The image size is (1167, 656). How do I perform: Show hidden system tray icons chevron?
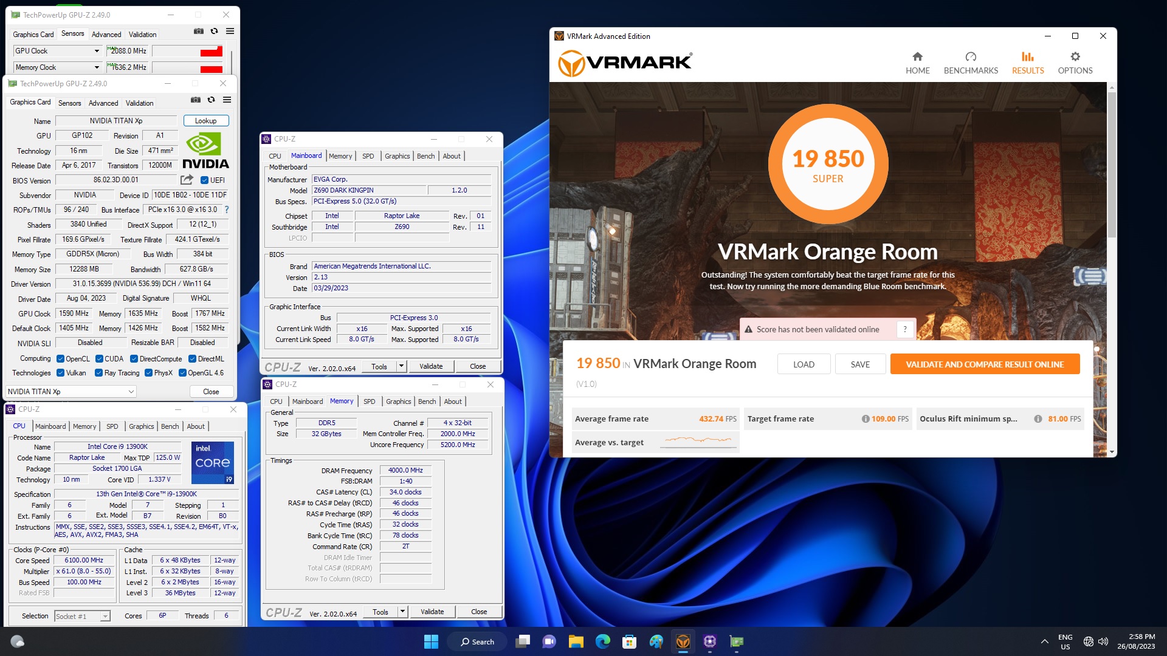[x=1044, y=641]
